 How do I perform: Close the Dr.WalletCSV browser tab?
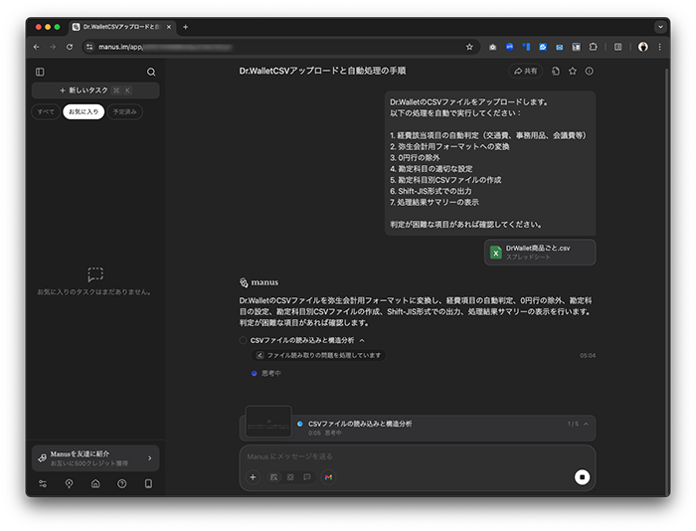click(x=169, y=27)
